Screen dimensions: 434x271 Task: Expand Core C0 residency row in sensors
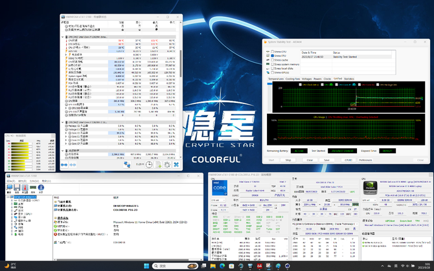coord(66,133)
